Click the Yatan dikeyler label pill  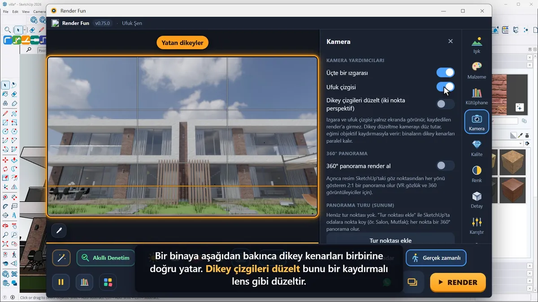[182, 43]
